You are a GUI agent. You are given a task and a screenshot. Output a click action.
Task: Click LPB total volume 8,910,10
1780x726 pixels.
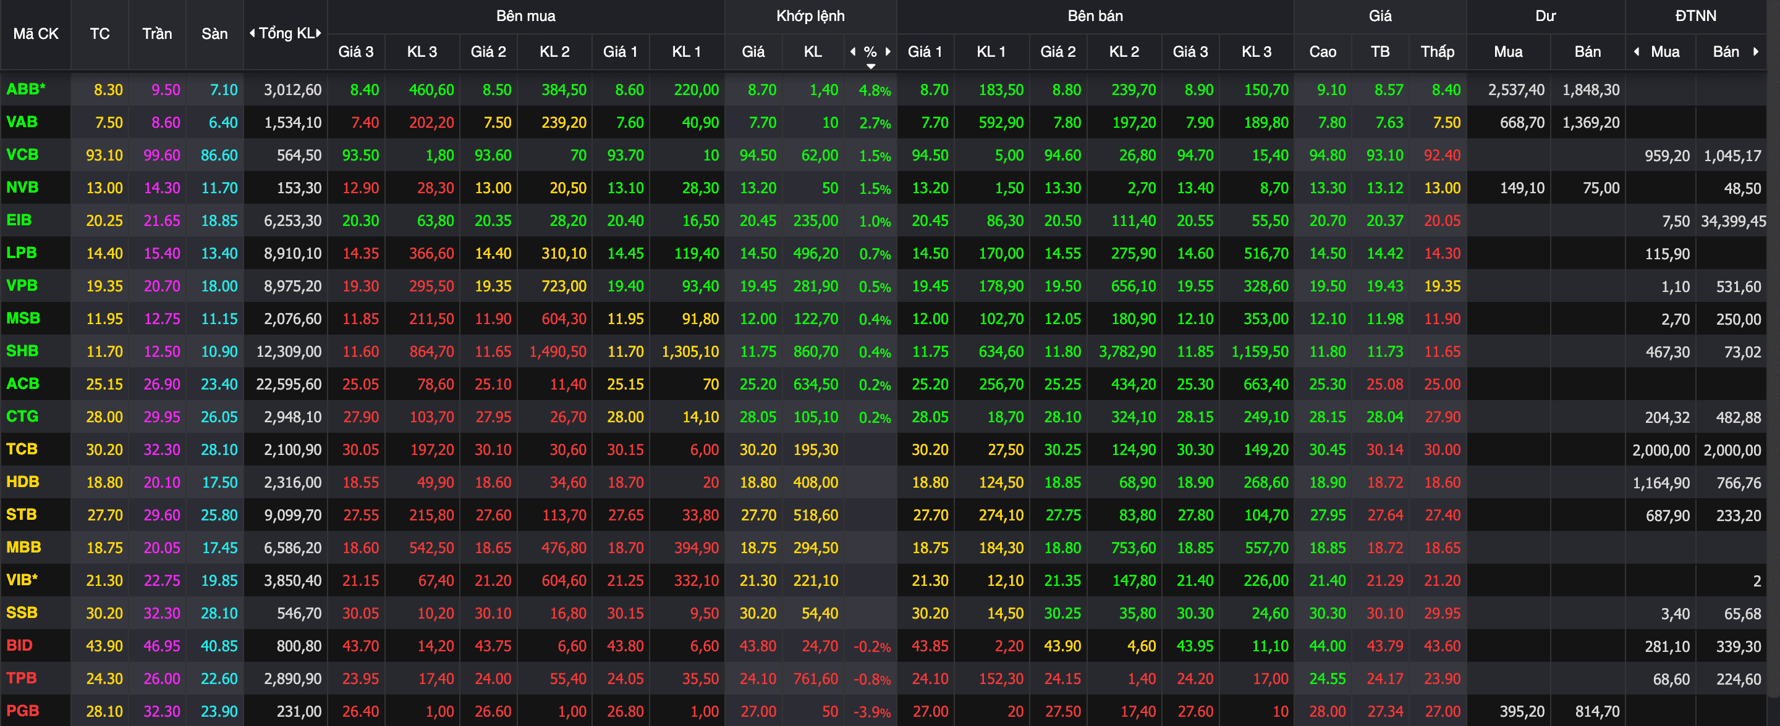click(x=293, y=253)
